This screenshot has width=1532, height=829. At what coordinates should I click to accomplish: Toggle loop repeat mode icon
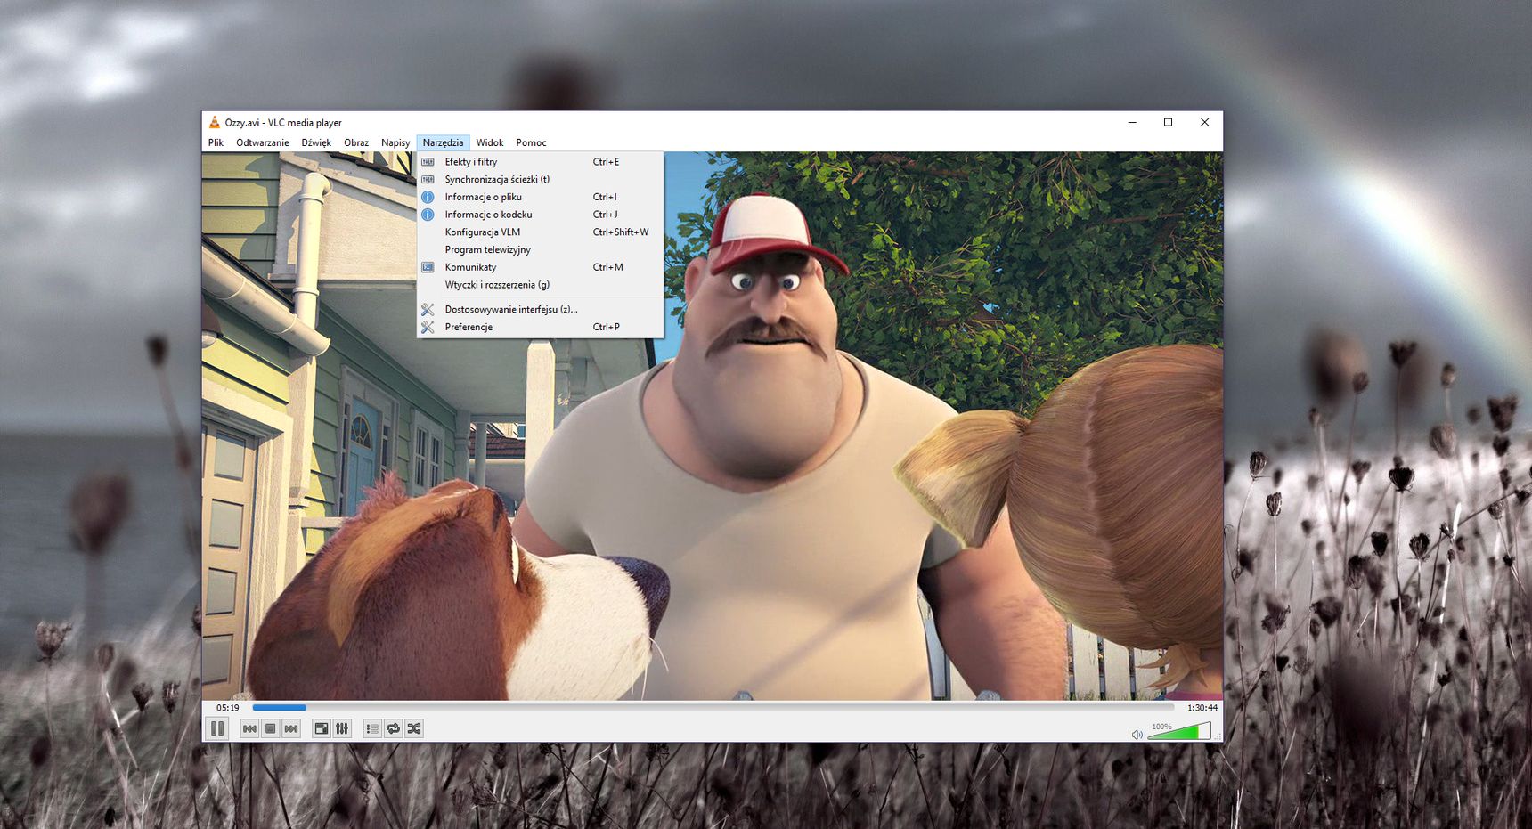(x=393, y=728)
